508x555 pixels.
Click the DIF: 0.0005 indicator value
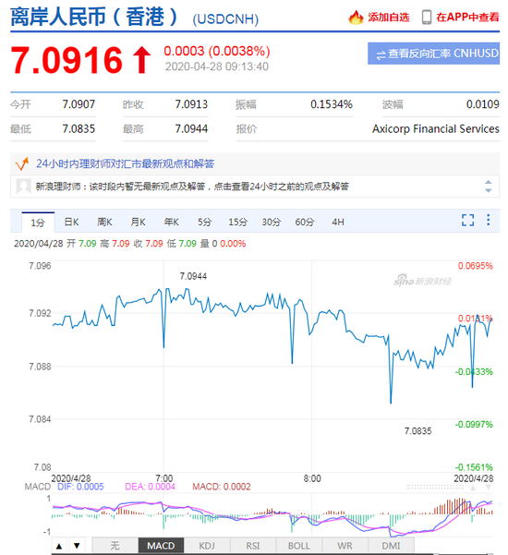tap(80, 487)
